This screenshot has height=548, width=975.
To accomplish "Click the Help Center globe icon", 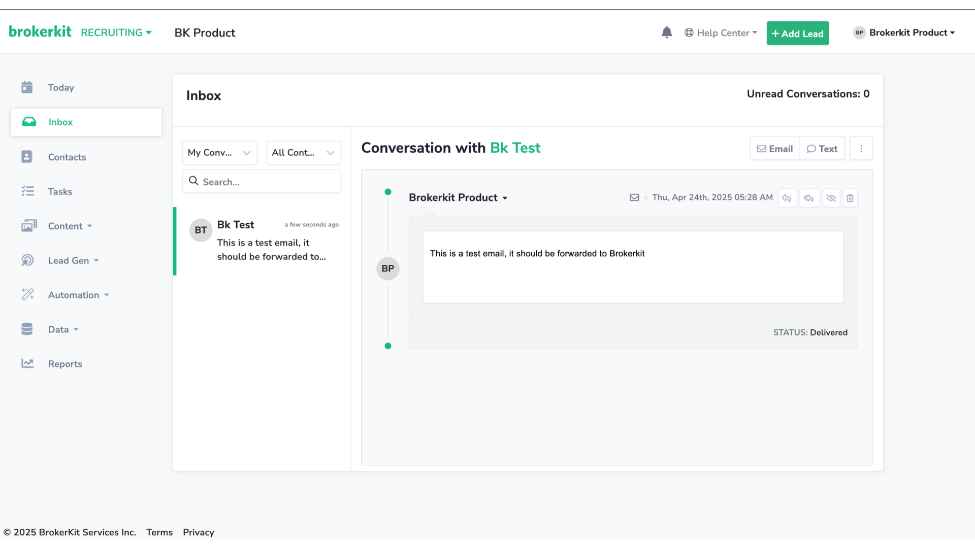I will 689,32.
